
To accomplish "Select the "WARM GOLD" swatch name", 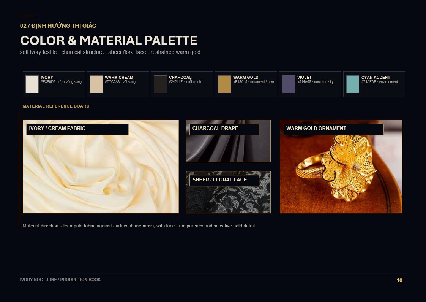I will click(246, 78).
